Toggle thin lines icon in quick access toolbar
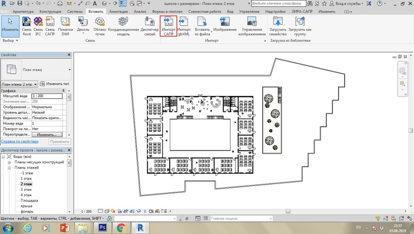This screenshot has height=234, width=414. click(123, 4)
